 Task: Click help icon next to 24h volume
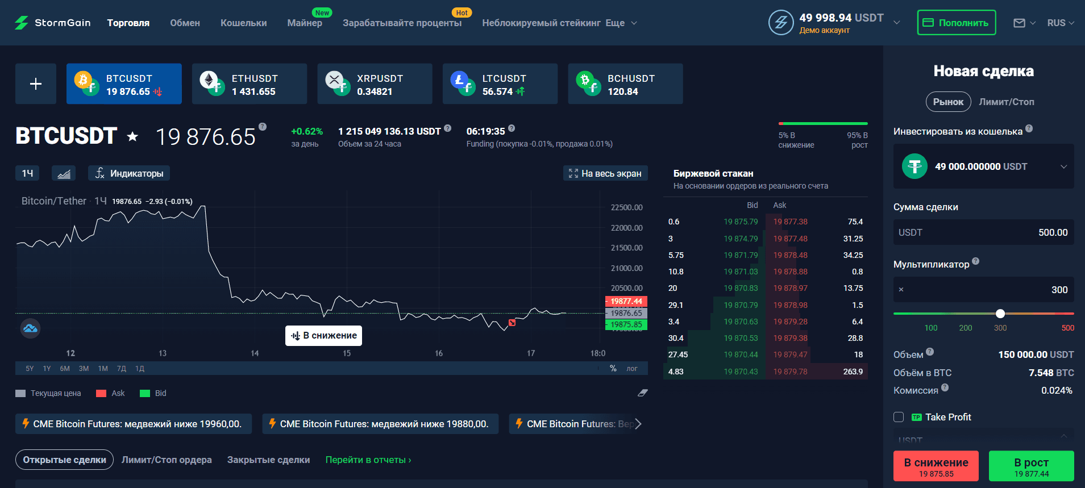click(x=448, y=128)
